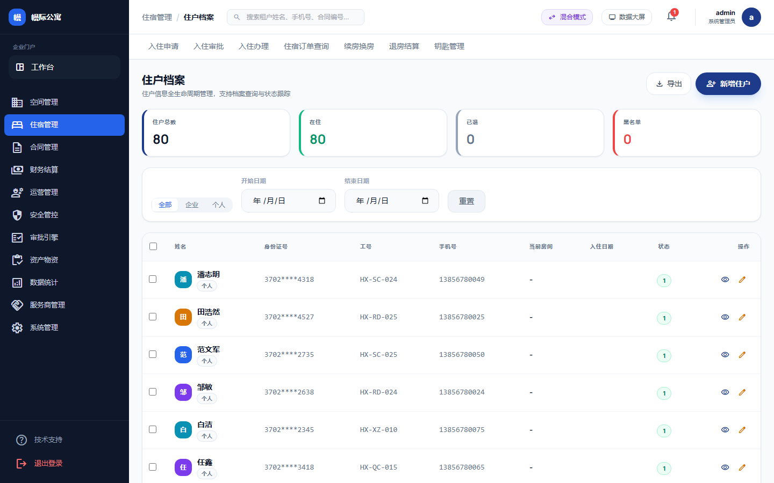The width and height of the screenshot is (774, 483).
Task: Tick the checkbox next to 范文军
Action: coord(153,354)
